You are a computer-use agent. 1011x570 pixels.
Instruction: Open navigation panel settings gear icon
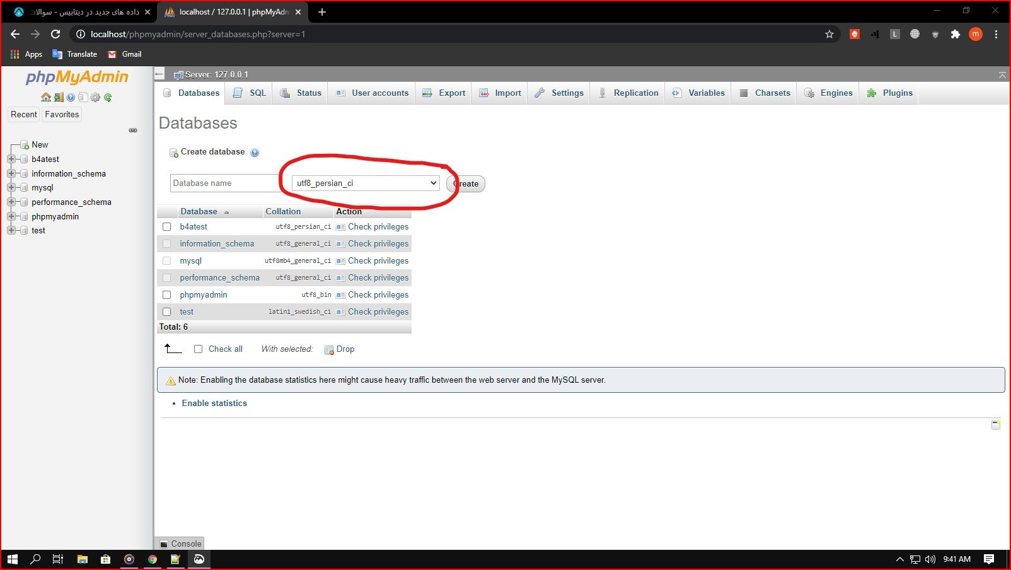[x=95, y=98]
